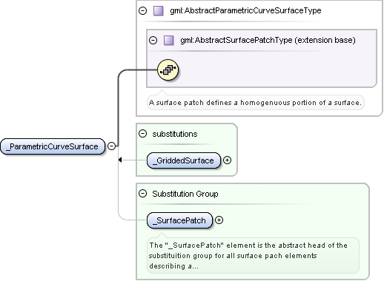Click purple square icon beside AbstractParametricCurveSurfaceType

point(159,11)
